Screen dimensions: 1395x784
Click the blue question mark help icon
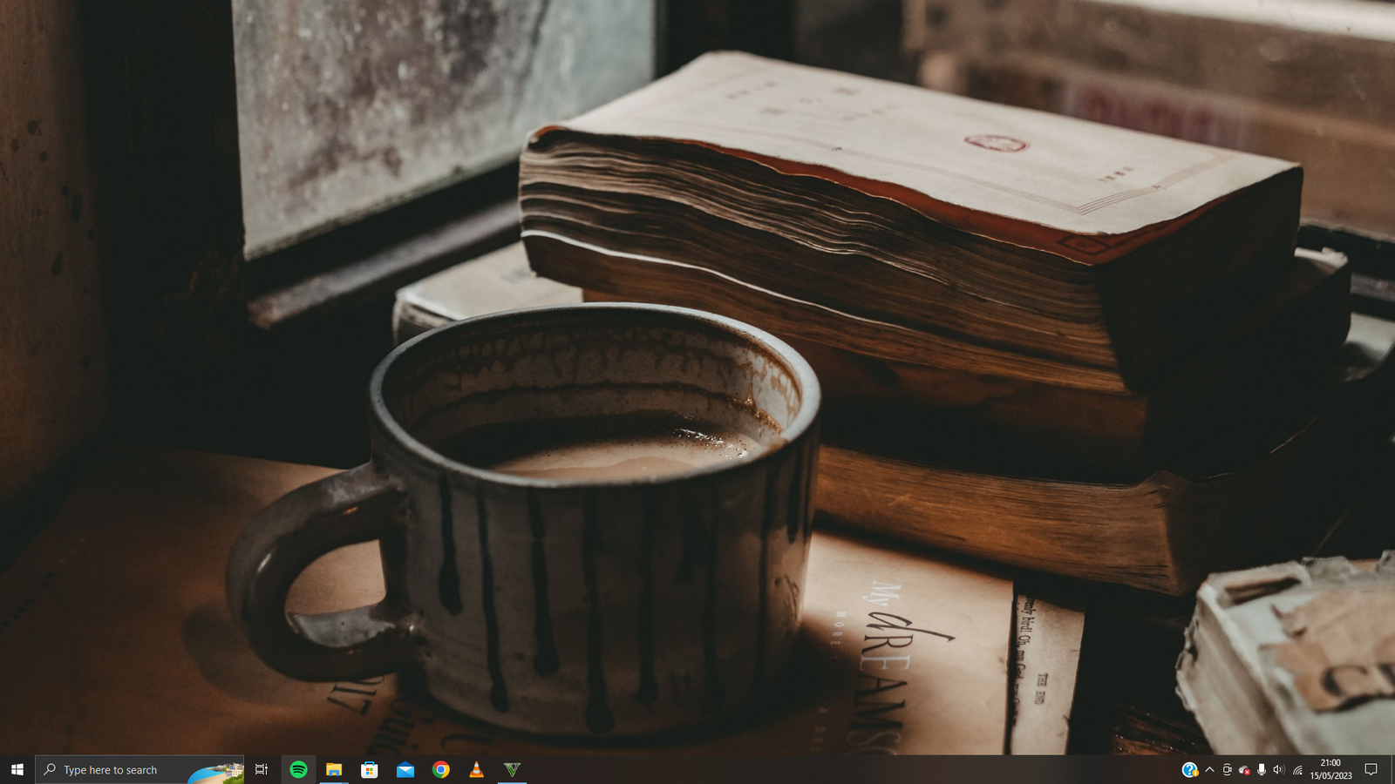tap(1189, 769)
